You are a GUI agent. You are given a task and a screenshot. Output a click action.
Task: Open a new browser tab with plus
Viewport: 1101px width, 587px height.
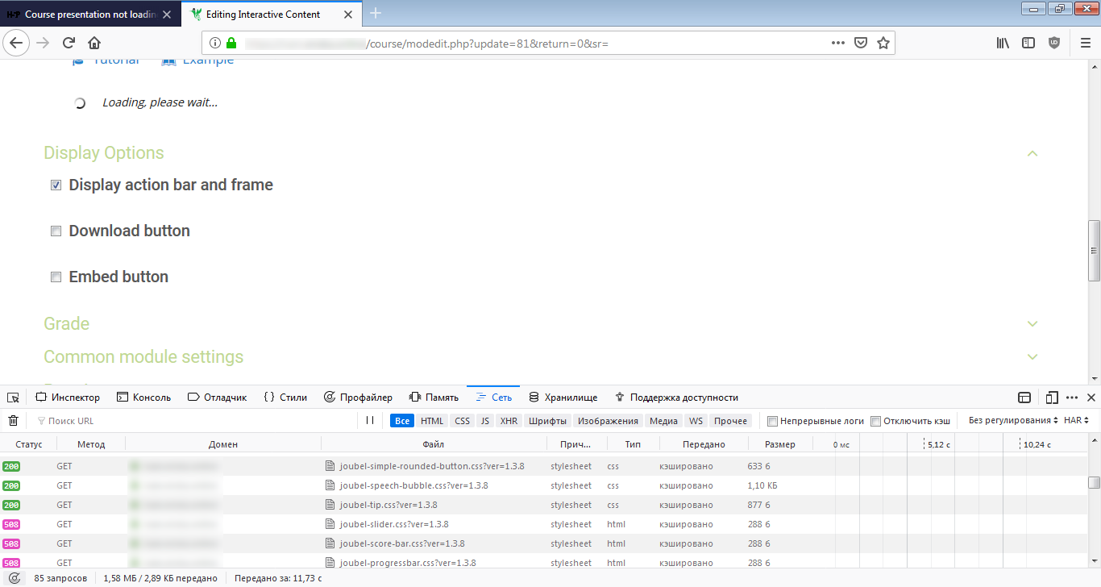click(376, 14)
